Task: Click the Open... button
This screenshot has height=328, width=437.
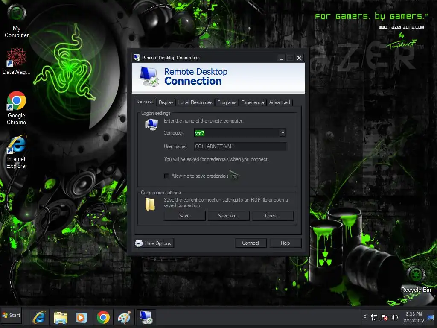Action: coord(273,216)
